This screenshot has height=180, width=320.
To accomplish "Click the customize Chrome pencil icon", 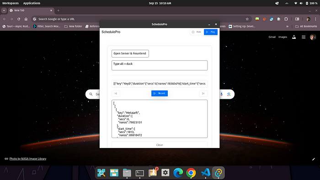I will 314,159.
